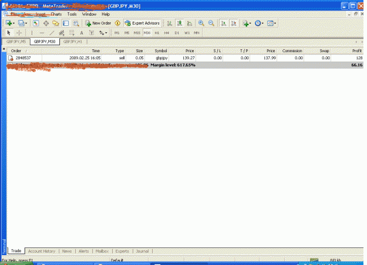Select the horizontal line drawing tool
367x265 pixels.
pyautogui.click(x=42, y=33)
